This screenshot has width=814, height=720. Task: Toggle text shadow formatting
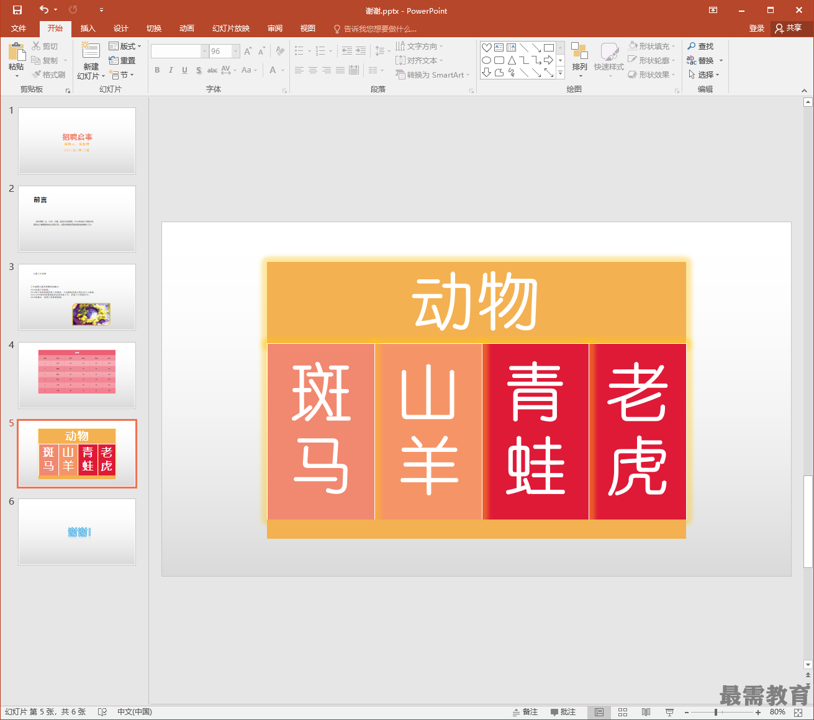(199, 70)
